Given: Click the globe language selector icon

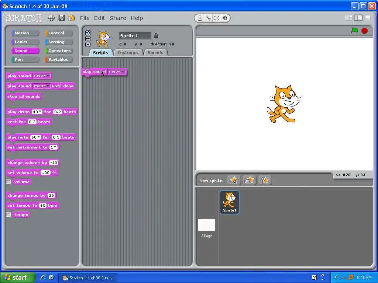Looking at the screenshot, I should 51,18.
